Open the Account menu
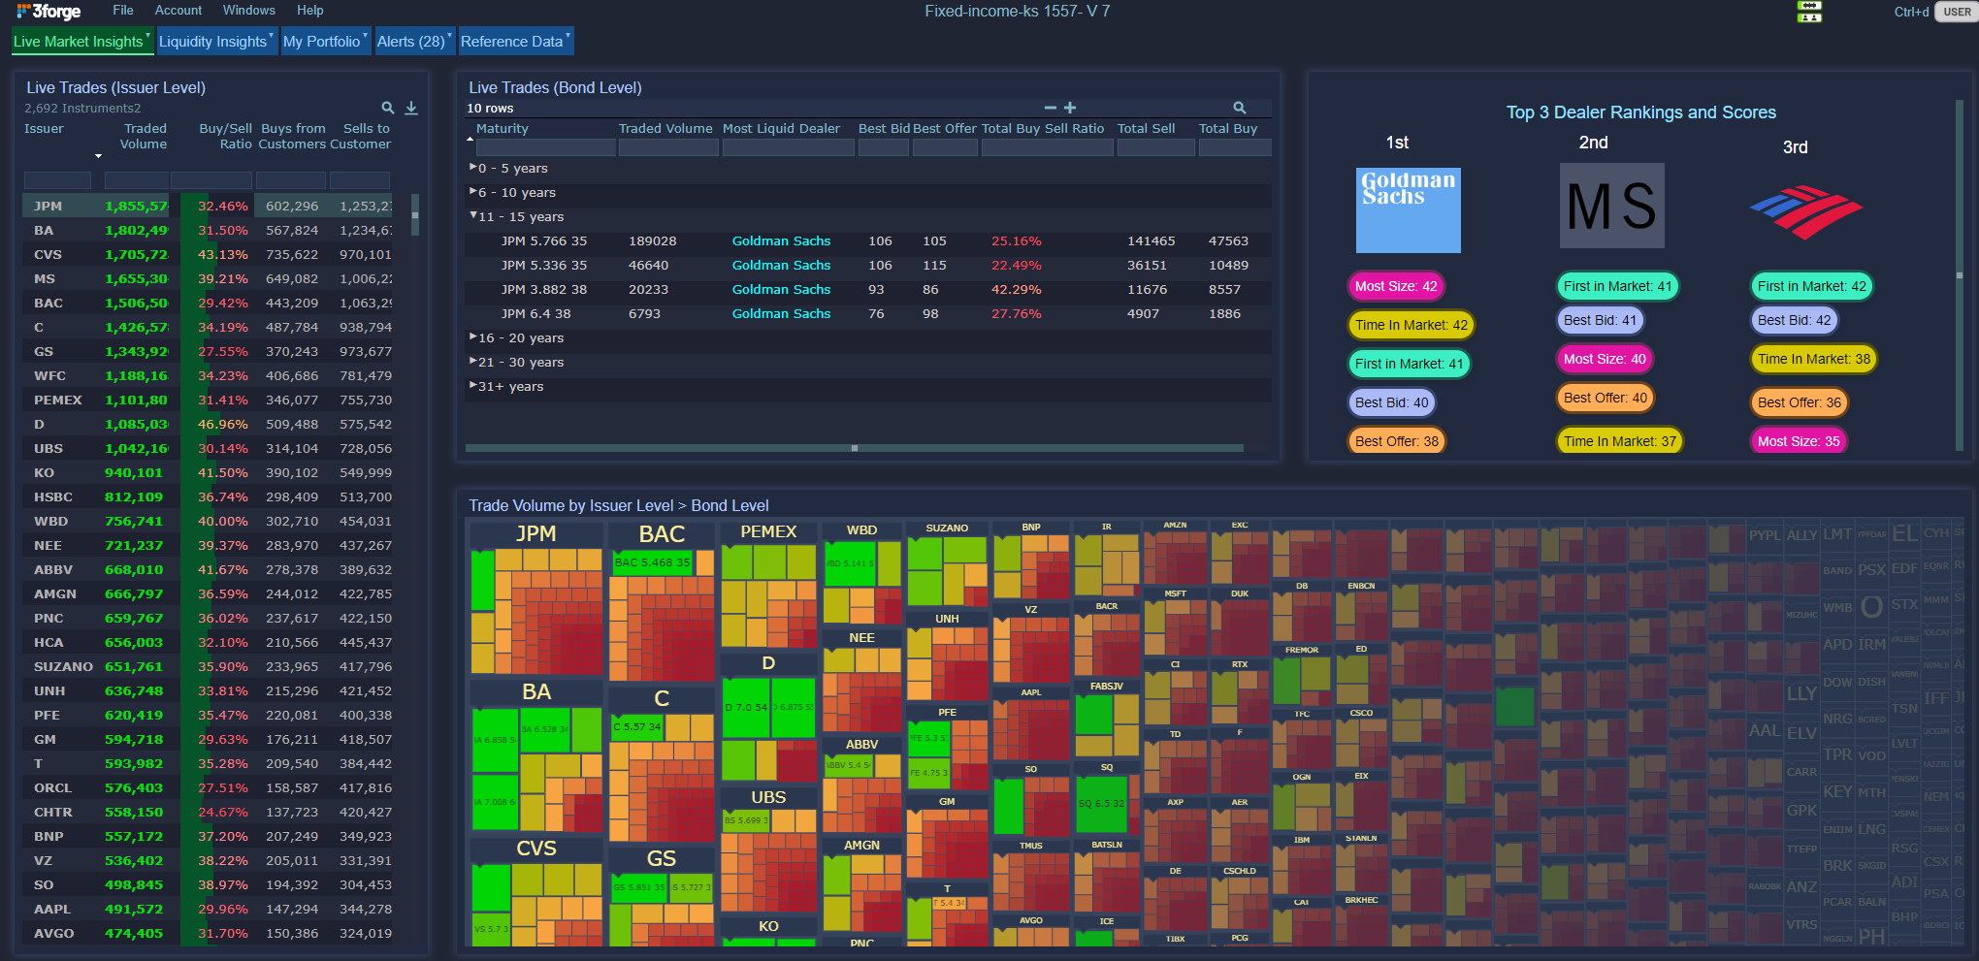The width and height of the screenshot is (1979, 961). tap(178, 11)
